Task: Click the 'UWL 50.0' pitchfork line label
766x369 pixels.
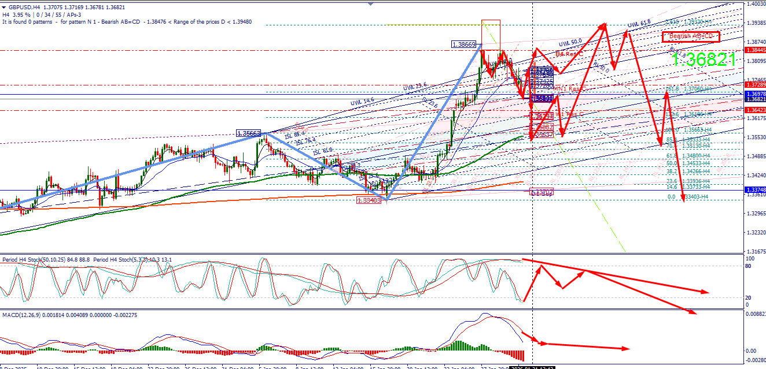Action: [x=570, y=42]
